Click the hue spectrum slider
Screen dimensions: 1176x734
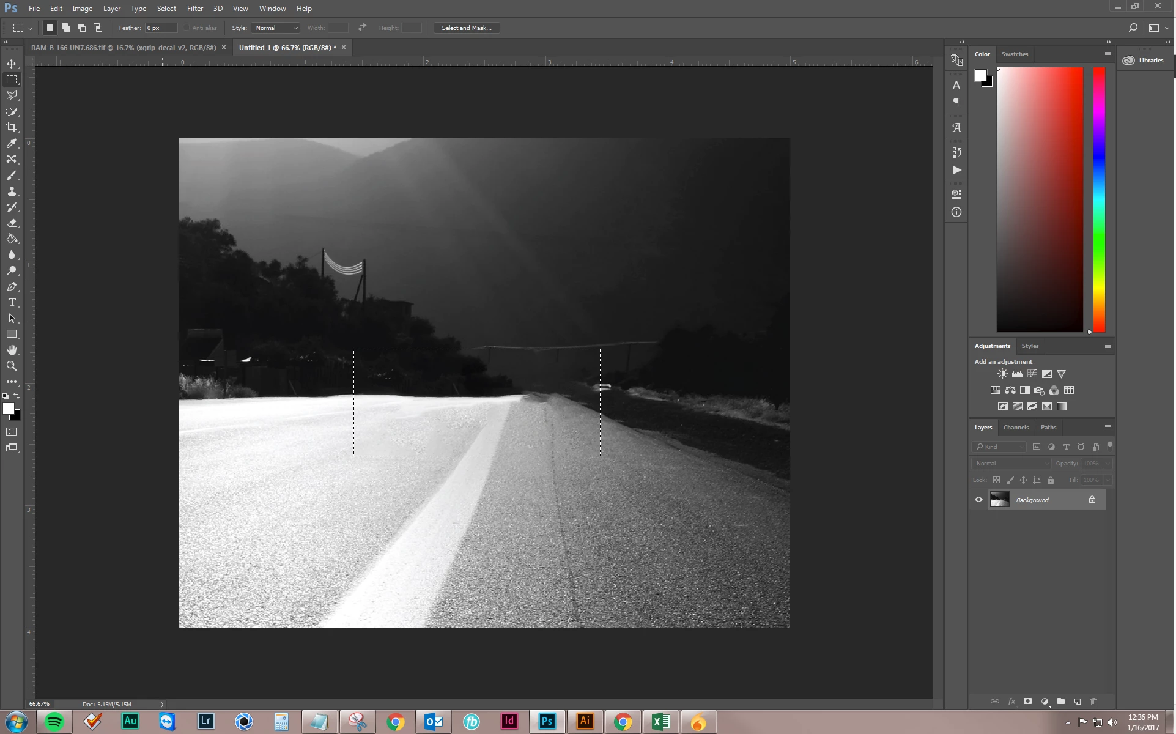[x=1099, y=199]
